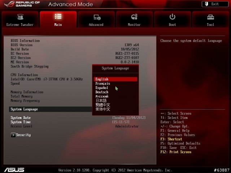Click the Administrator access level value
The image size is (231, 173).
(x=127, y=126)
